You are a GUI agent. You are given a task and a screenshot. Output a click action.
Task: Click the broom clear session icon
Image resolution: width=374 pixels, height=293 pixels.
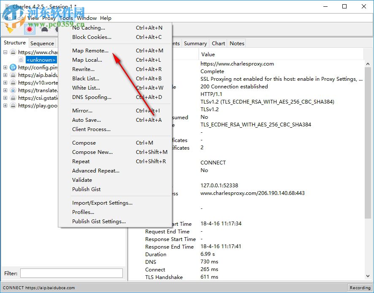(x=10, y=30)
